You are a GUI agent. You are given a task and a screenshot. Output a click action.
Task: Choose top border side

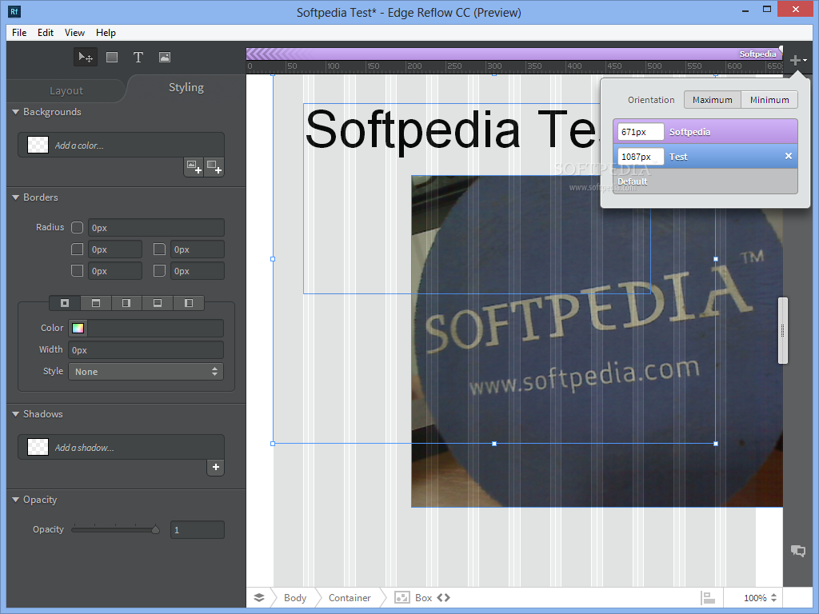(x=96, y=303)
